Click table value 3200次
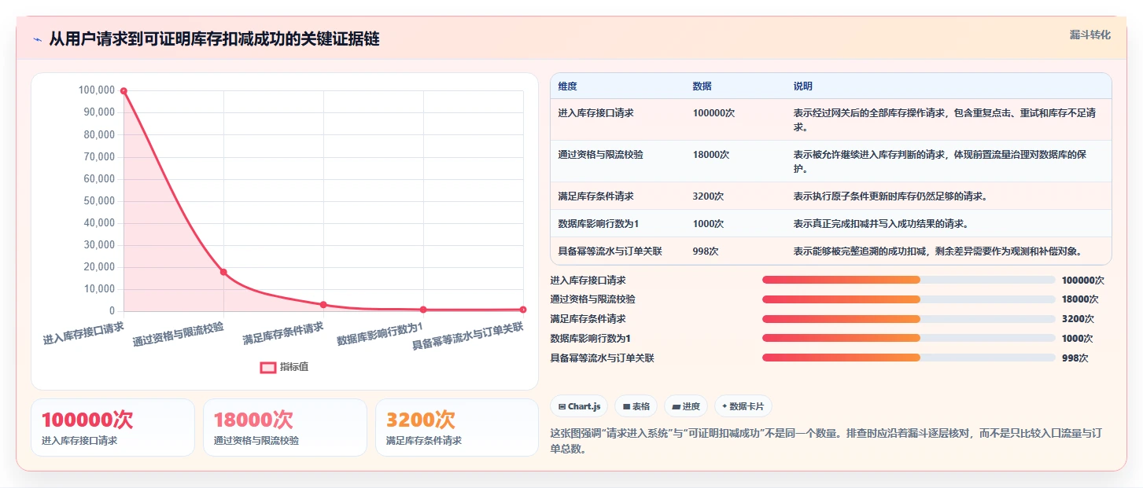1143x488 pixels. (708, 196)
